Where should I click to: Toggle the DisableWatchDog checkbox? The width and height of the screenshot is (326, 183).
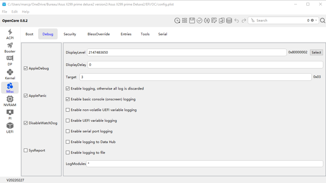click(x=25, y=123)
